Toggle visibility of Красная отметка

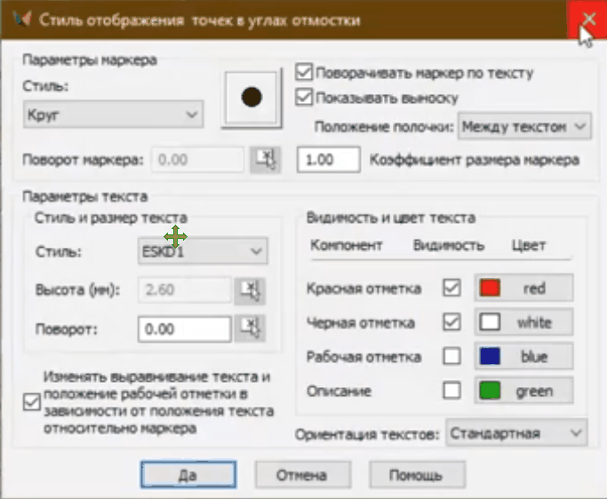452,288
